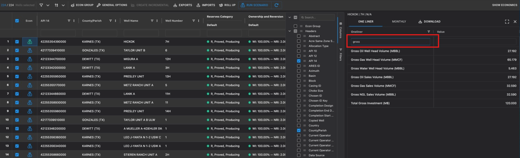Open the sort dropdown arrow in top toolbar
Screen dimensions: 520x158
coord(63,5)
